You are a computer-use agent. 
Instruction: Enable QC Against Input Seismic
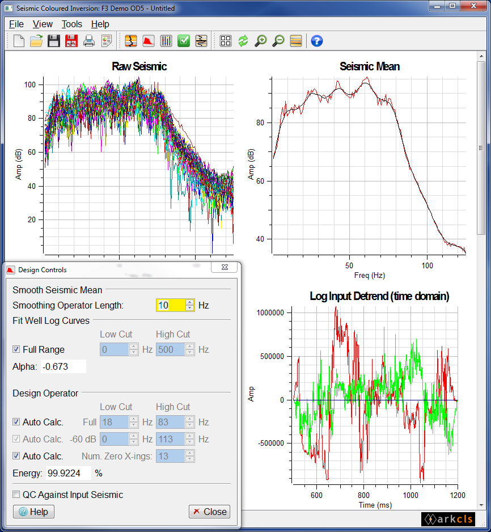click(x=16, y=495)
